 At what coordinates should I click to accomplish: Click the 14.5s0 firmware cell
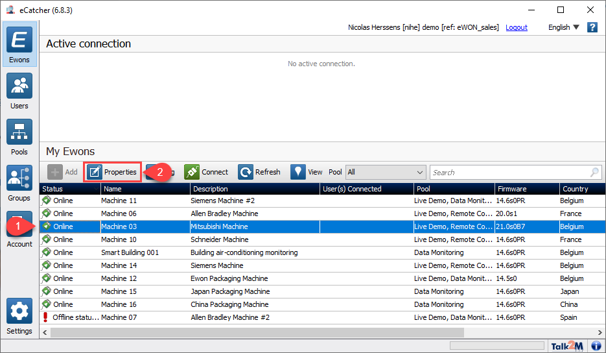click(x=507, y=278)
